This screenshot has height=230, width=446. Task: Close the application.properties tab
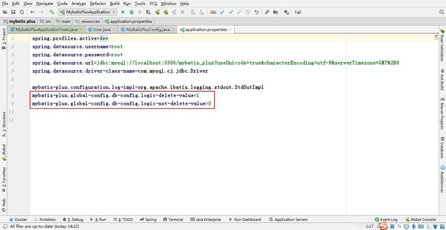point(230,30)
